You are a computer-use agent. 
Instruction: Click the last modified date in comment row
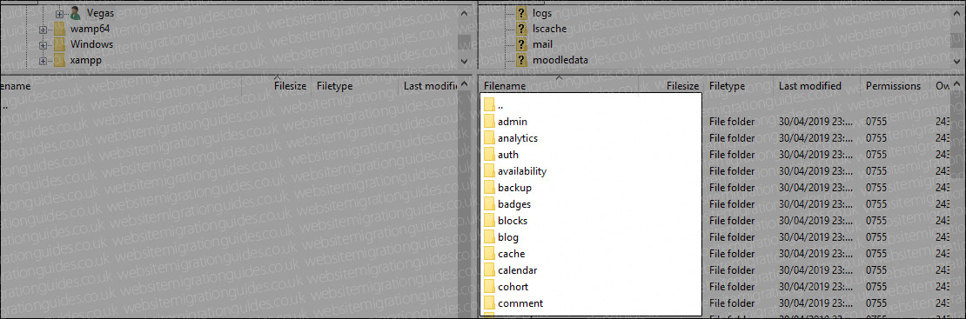pos(815,303)
